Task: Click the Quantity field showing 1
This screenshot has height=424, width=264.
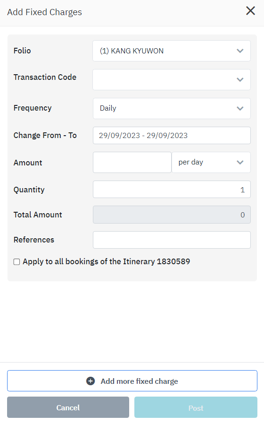Action: click(172, 189)
